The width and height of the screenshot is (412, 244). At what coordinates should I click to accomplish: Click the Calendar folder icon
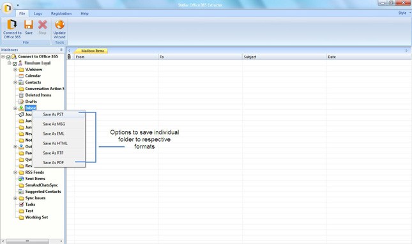pyautogui.click(x=21, y=76)
